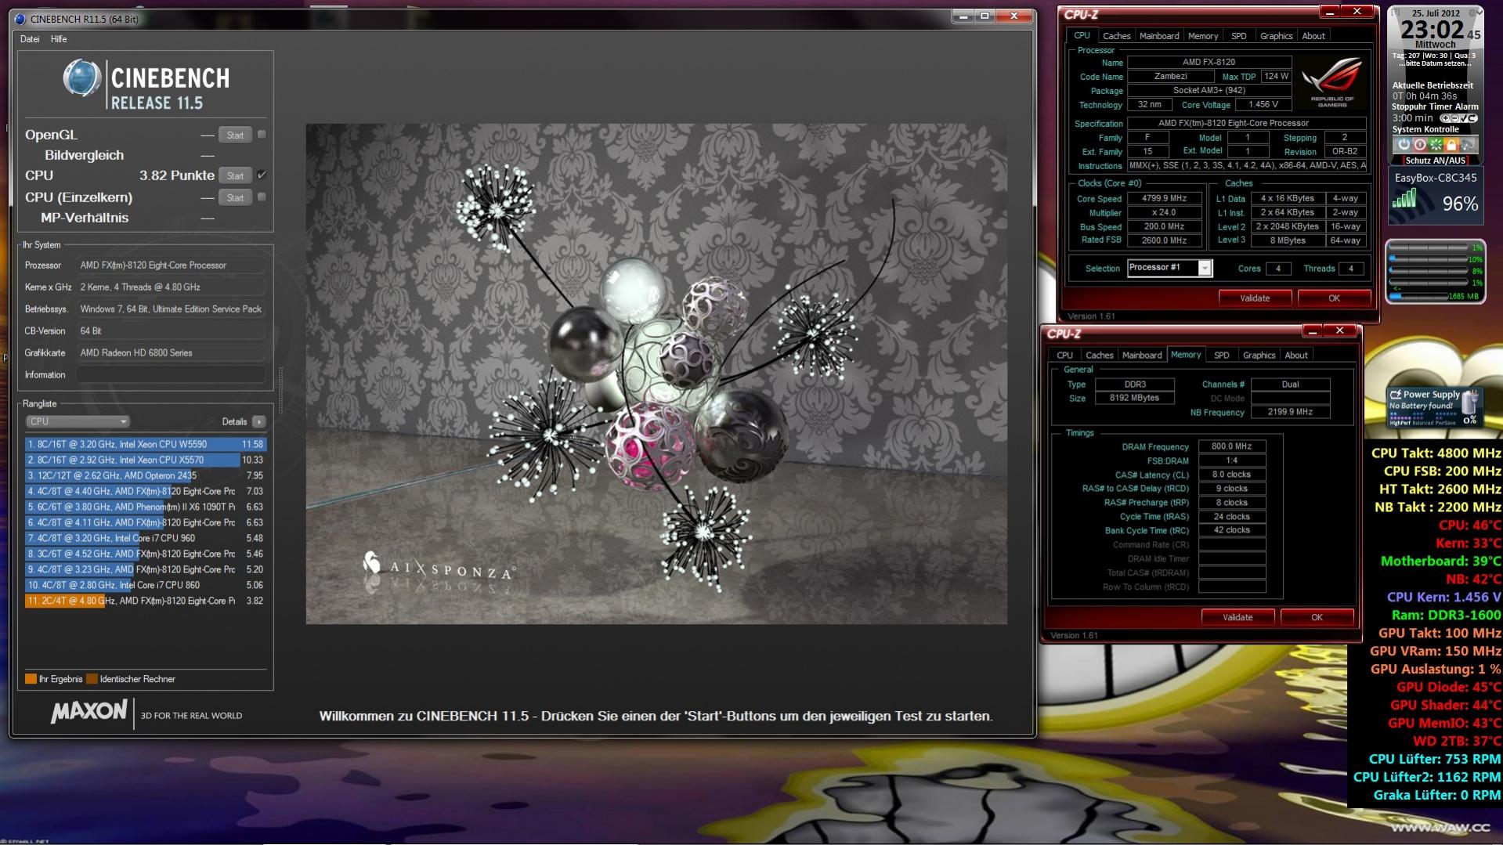Viewport: 1503px width, 845px height.
Task: Click the battery with plug icon
Action: point(1469,403)
